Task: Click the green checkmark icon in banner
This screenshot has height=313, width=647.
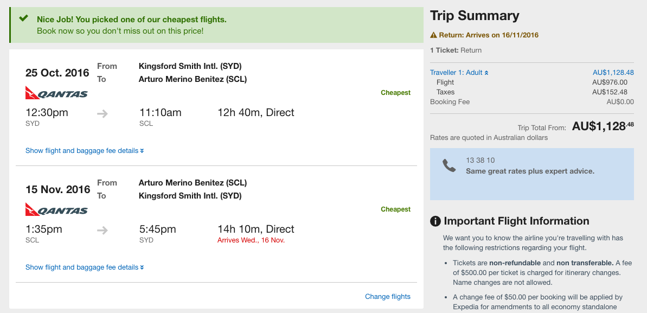Action: point(24,18)
